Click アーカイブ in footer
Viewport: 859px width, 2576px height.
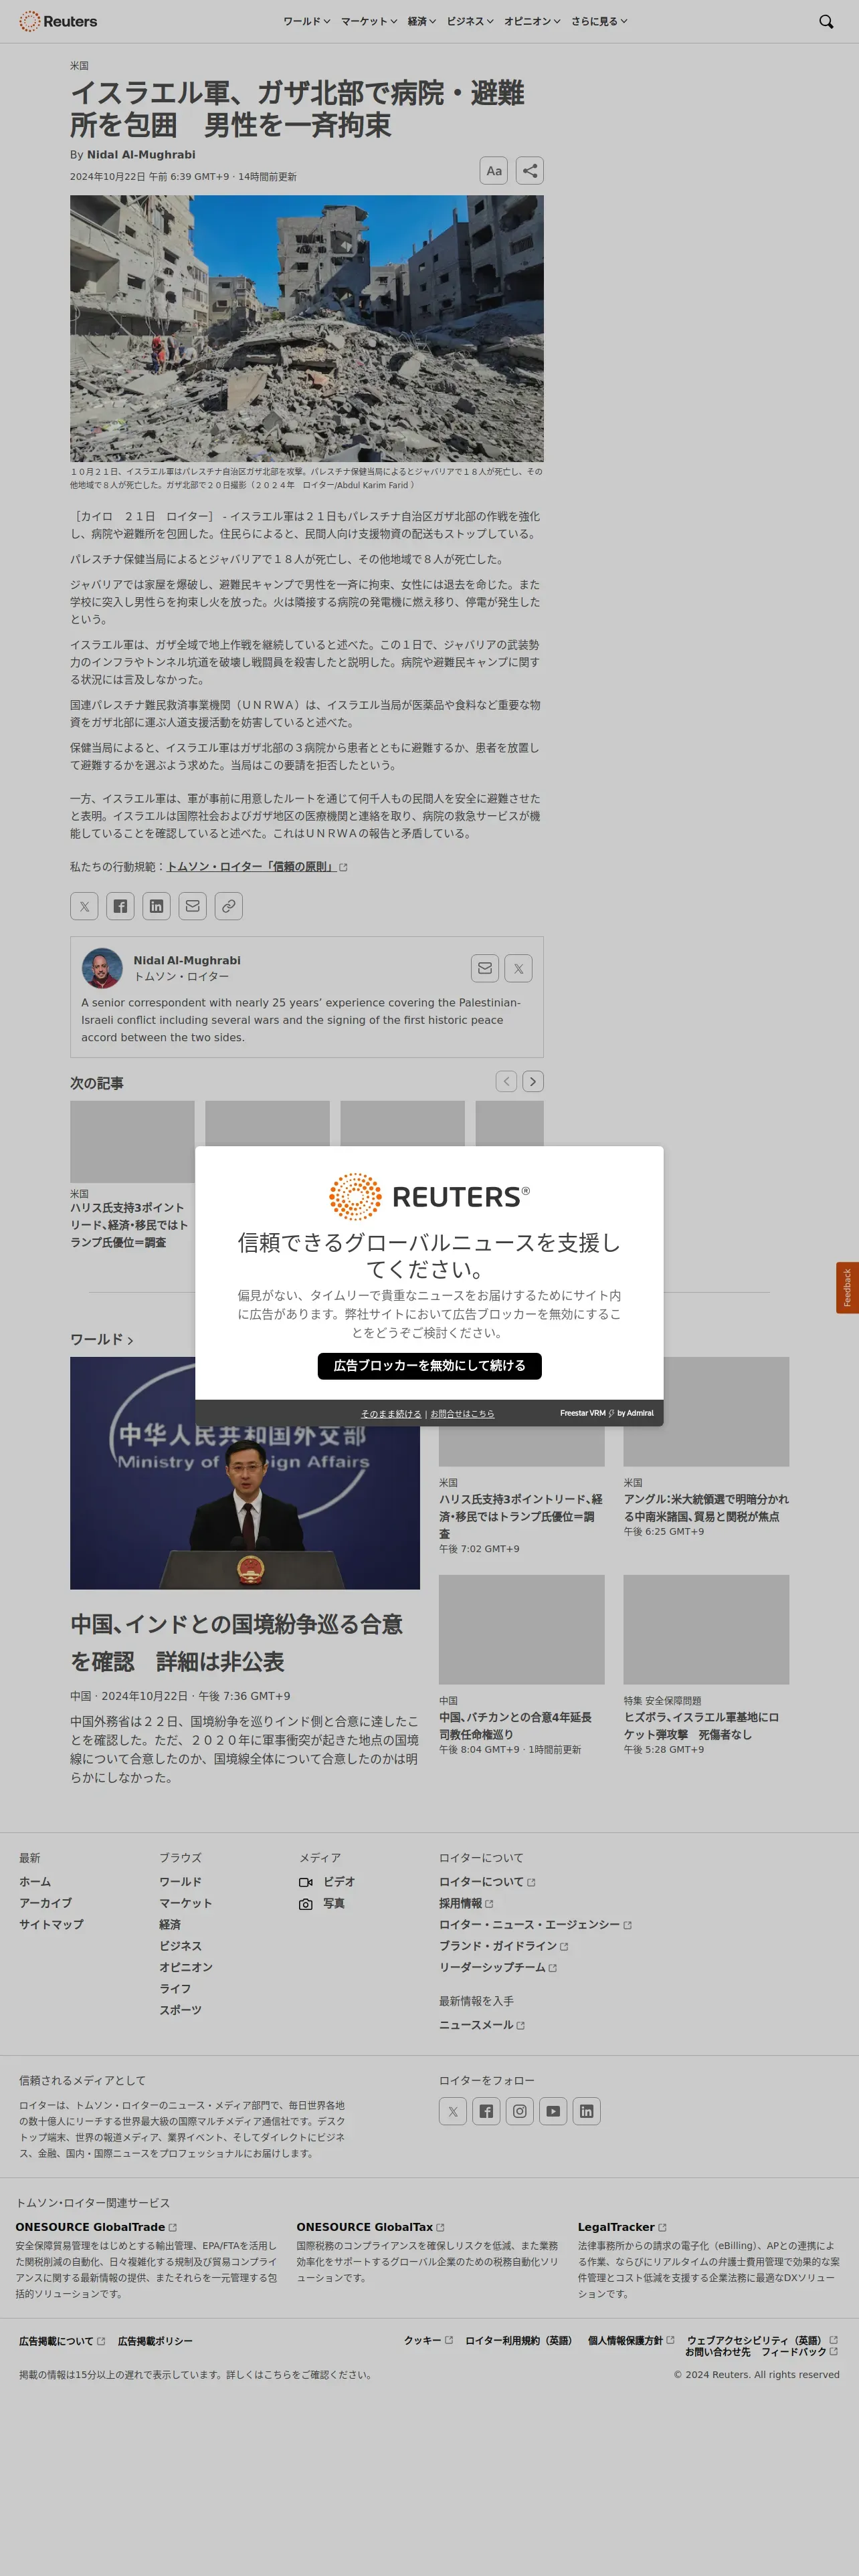pyautogui.click(x=46, y=1903)
